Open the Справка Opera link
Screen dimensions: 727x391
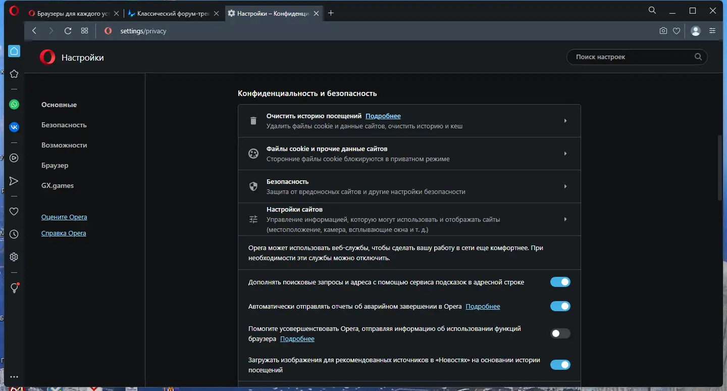pos(64,233)
